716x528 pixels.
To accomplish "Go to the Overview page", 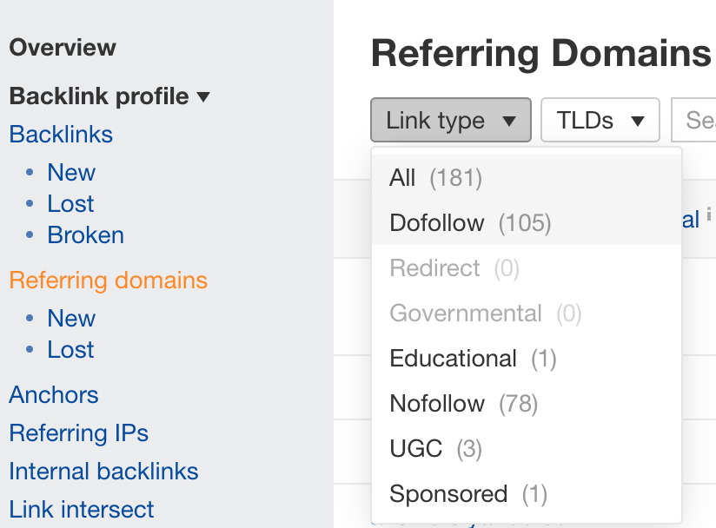I will point(63,48).
